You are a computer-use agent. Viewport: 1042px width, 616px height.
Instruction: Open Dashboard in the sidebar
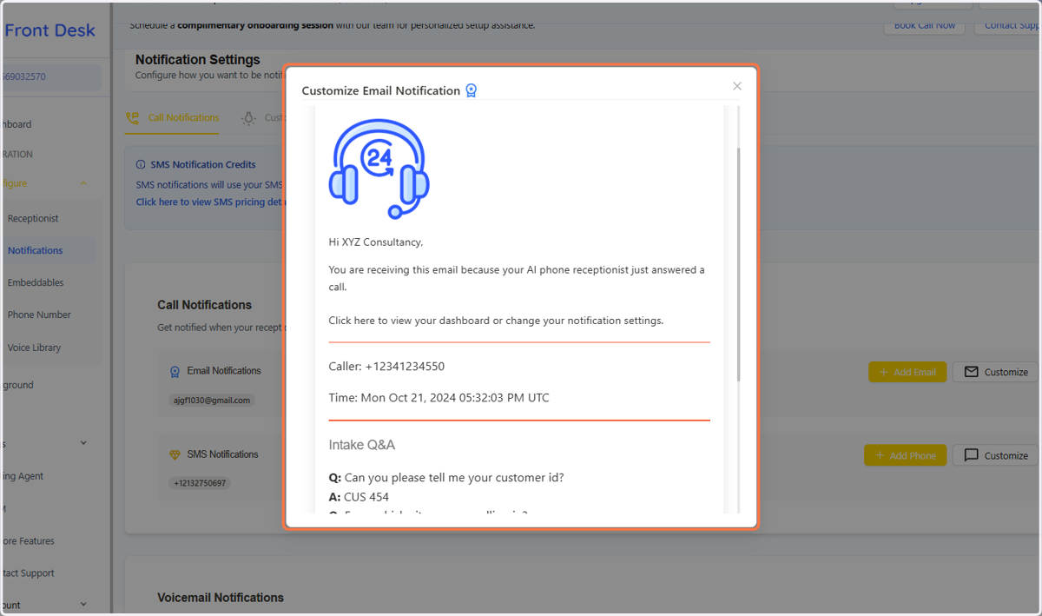[17, 124]
